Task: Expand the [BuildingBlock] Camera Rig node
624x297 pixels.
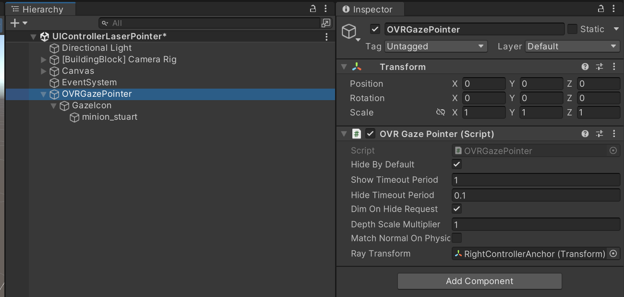Action: coord(43,59)
